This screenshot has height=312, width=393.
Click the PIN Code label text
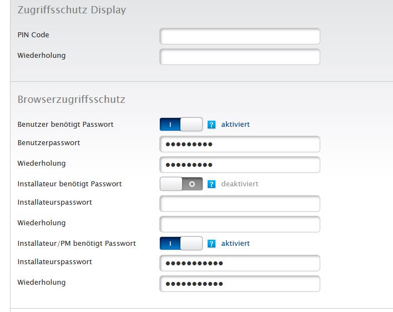33,35
